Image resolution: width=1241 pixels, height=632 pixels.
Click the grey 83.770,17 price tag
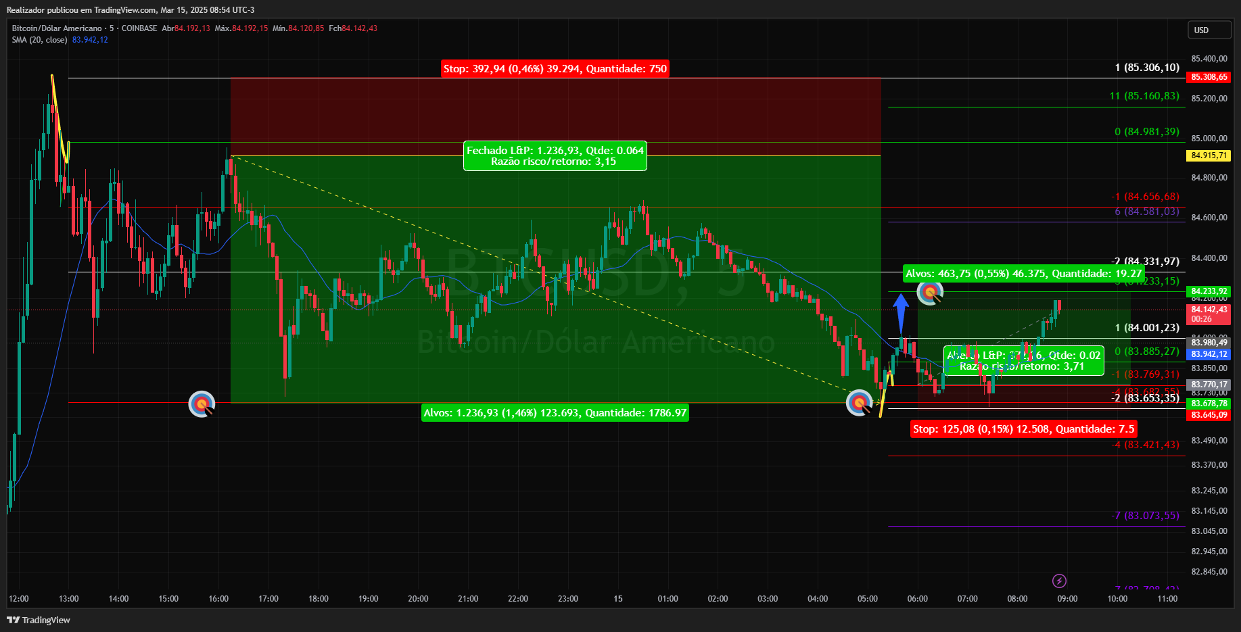(1209, 385)
